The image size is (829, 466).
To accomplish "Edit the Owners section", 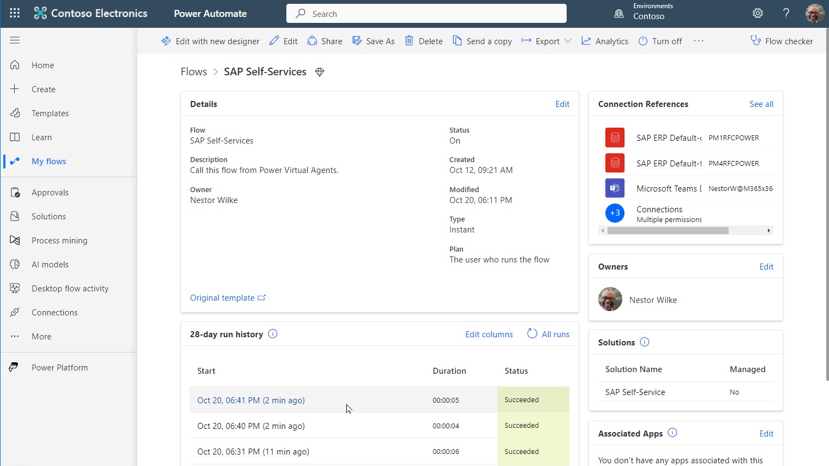I will click(766, 266).
